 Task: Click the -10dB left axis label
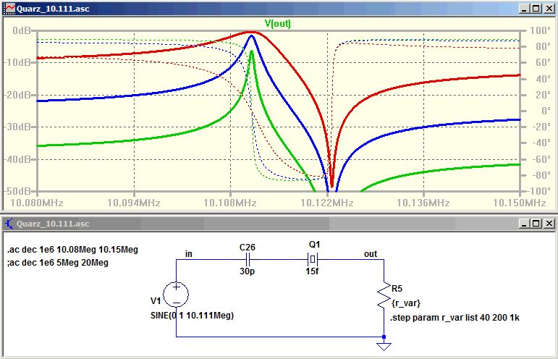point(17,63)
